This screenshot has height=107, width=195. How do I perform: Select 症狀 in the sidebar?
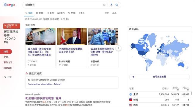click(6, 57)
